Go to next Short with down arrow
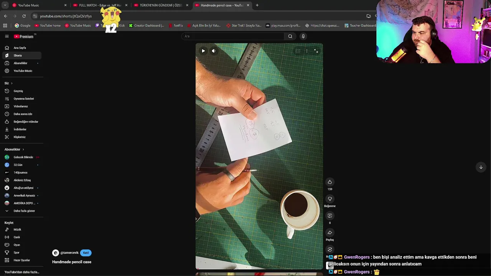This screenshot has width=491, height=276. point(481,167)
